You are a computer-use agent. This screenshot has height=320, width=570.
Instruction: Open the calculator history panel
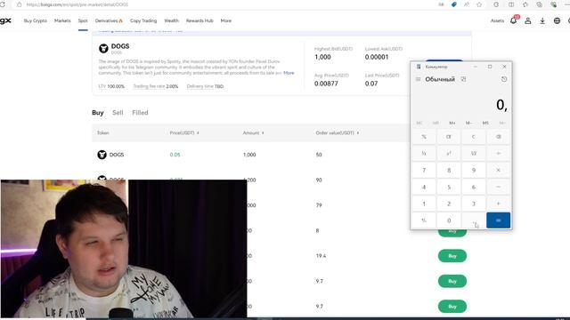click(x=504, y=79)
